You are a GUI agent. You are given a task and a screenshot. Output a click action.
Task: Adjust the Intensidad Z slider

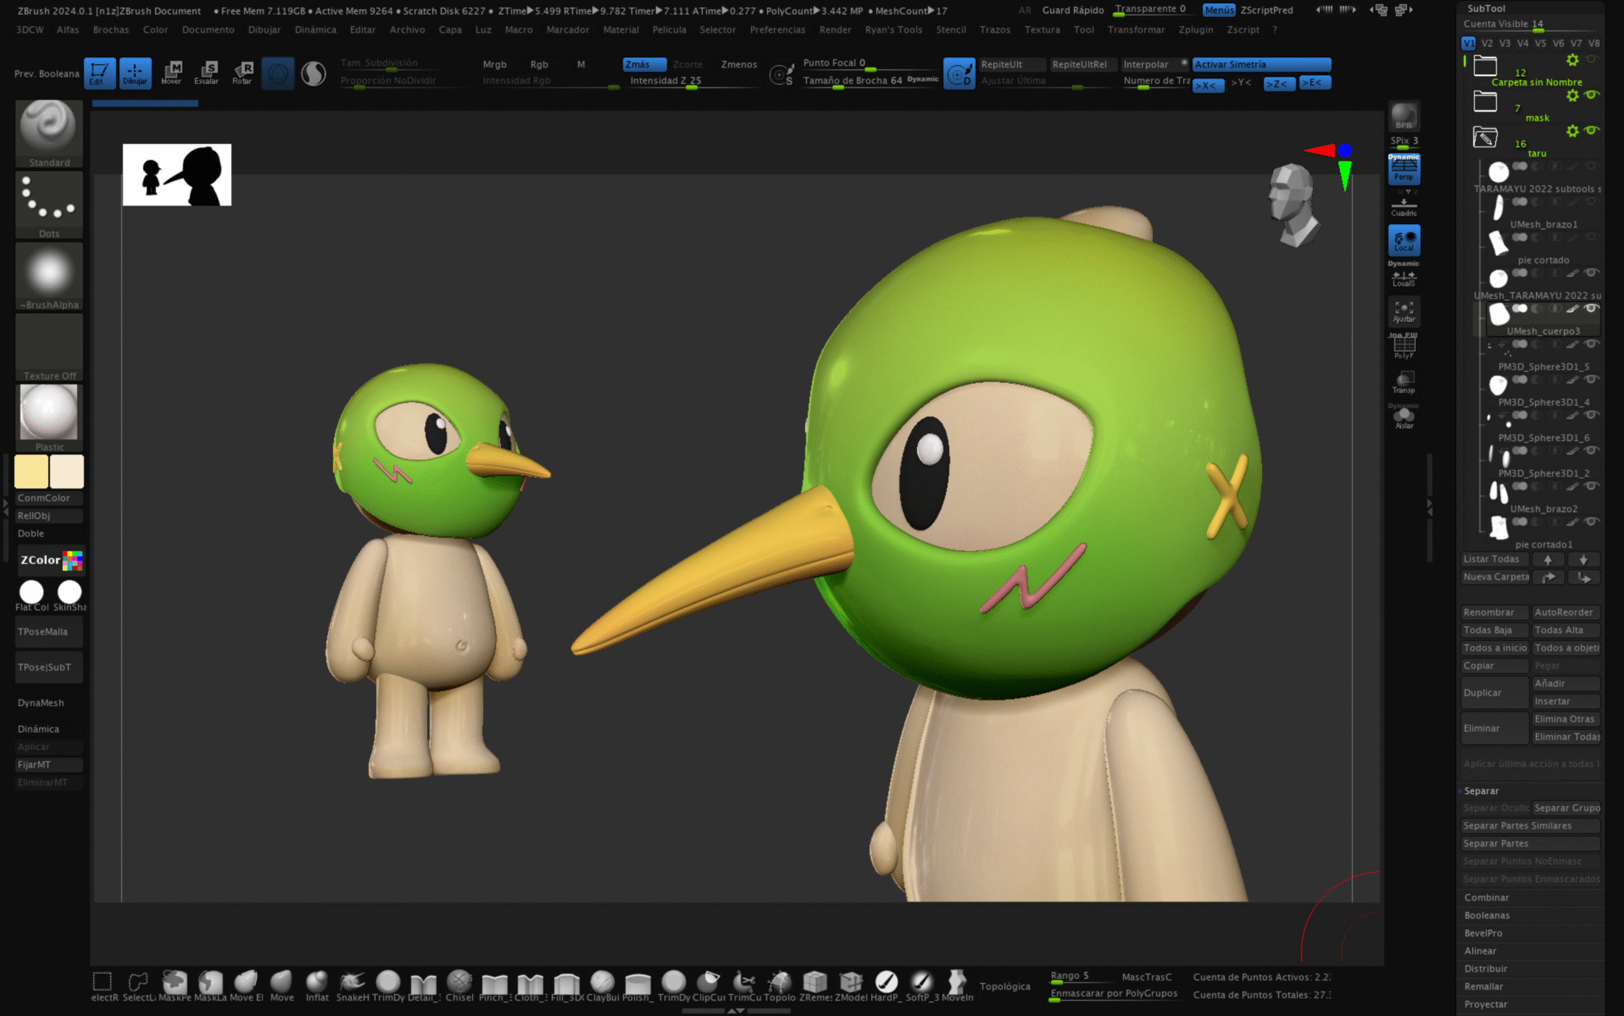[x=692, y=81]
